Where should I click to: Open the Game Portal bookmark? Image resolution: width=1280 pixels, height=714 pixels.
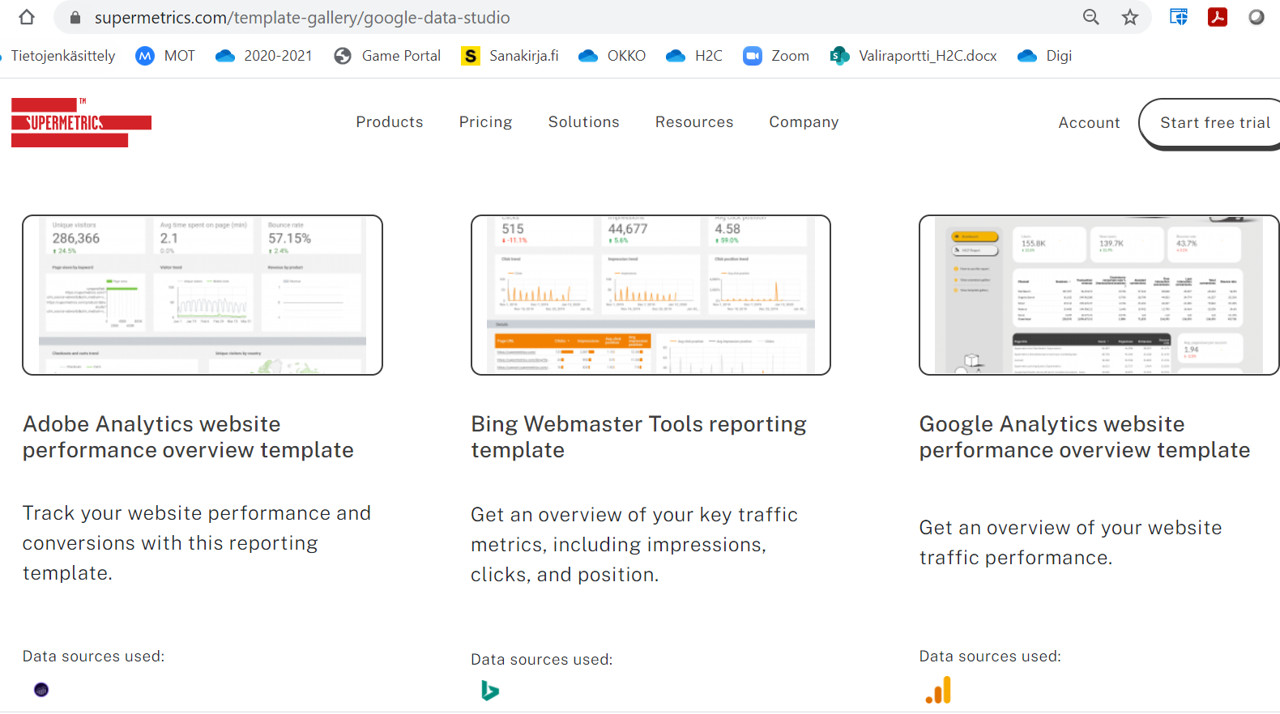point(387,56)
